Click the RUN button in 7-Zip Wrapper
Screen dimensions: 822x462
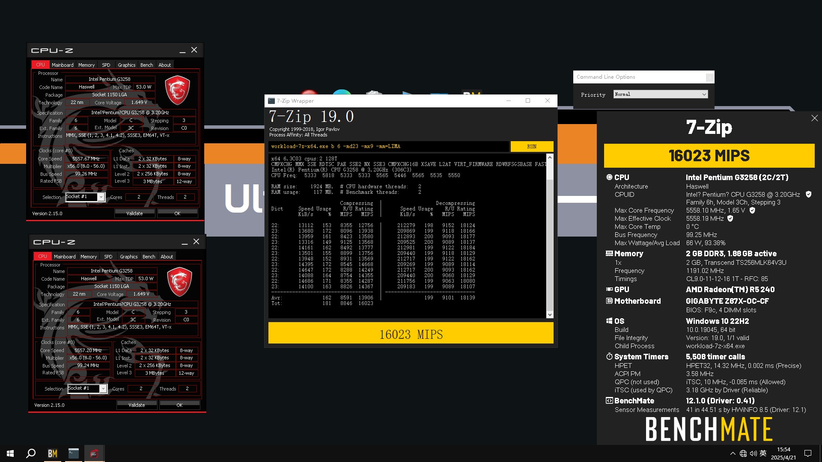point(532,146)
